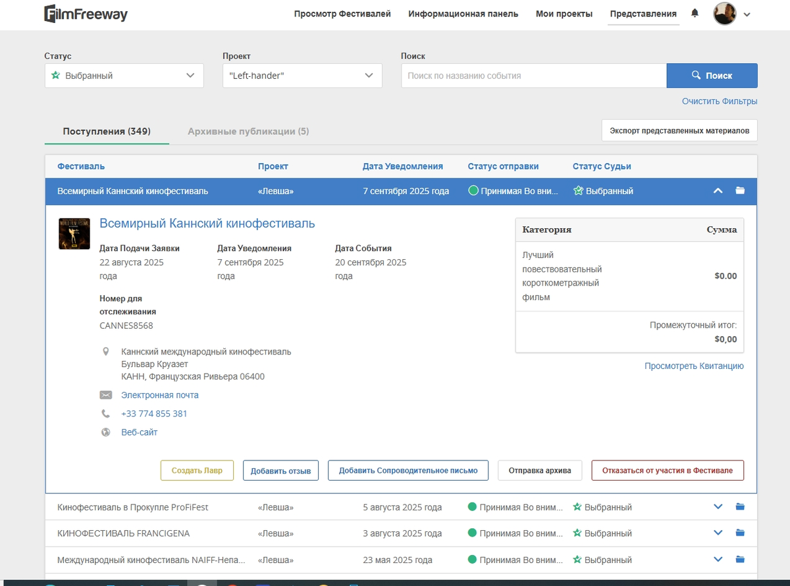Click green status circle in ProFiFest row
The height and width of the screenshot is (586, 790).
point(472,507)
